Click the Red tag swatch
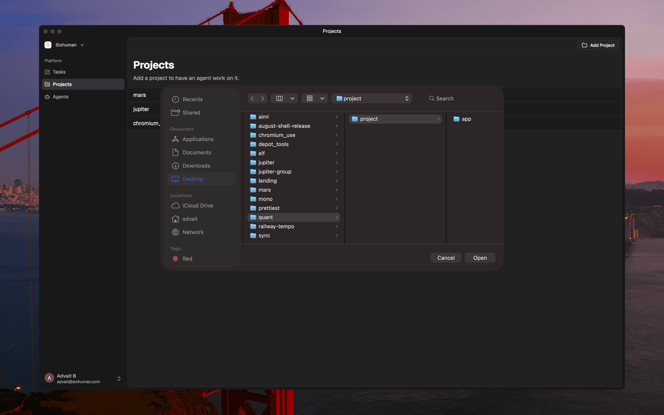 coord(175,259)
